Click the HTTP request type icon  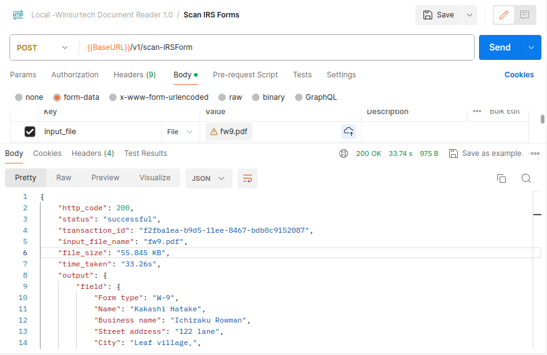[18, 15]
